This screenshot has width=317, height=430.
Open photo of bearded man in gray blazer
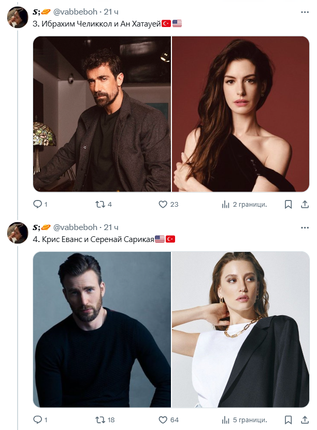pos(102,114)
